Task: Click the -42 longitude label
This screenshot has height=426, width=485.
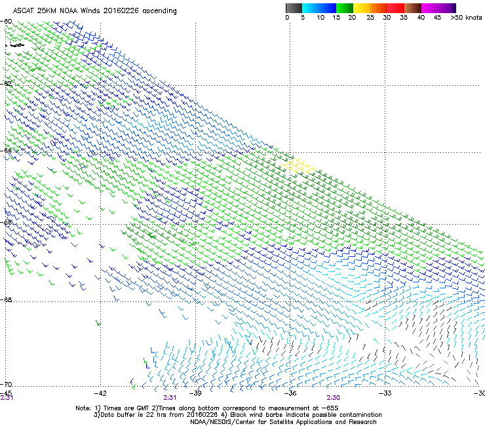Action: pos(100,393)
